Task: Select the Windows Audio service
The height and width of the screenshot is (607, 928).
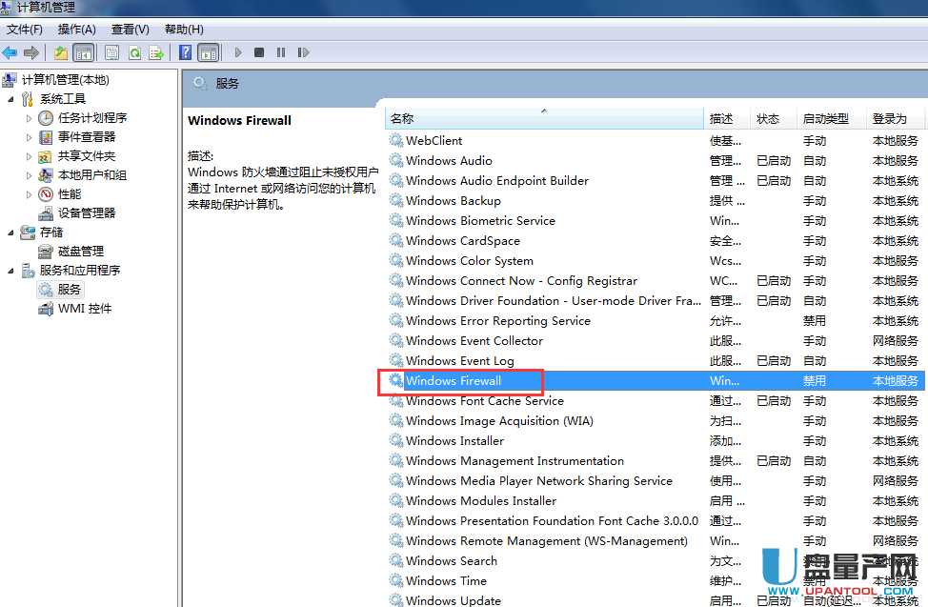Action: [655, 160]
